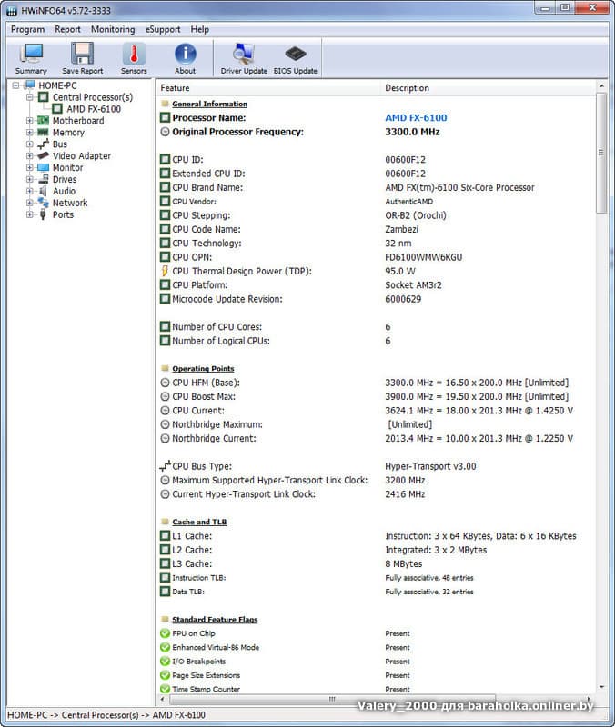615x727 pixels.
Task: Select the General Information section heading
Action: pos(209,104)
